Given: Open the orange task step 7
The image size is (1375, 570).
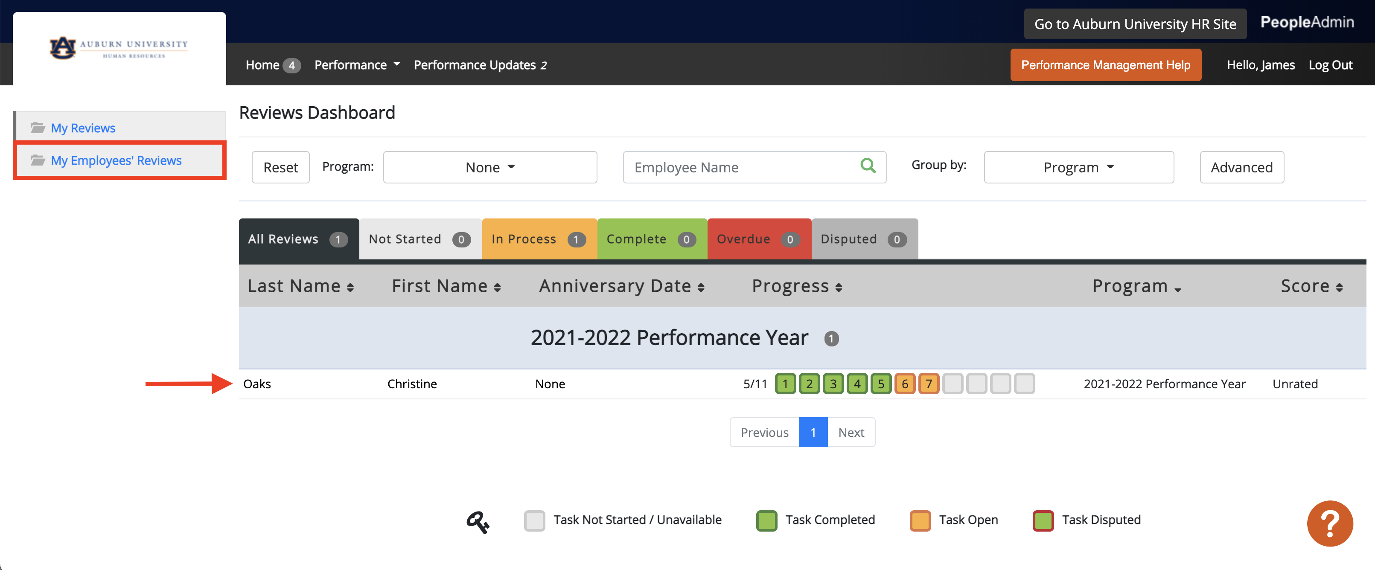Looking at the screenshot, I should (929, 384).
